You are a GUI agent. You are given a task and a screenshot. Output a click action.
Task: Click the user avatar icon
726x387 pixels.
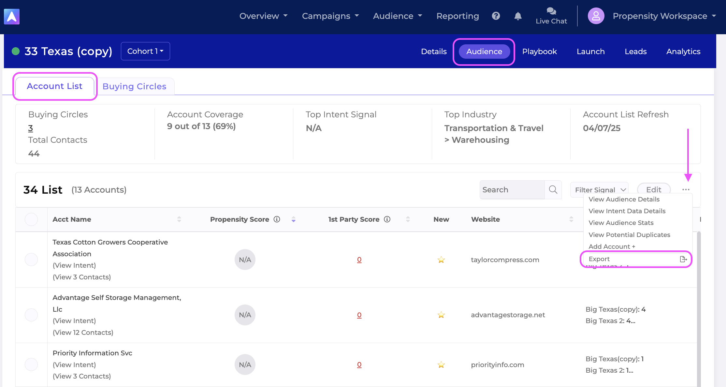596,16
